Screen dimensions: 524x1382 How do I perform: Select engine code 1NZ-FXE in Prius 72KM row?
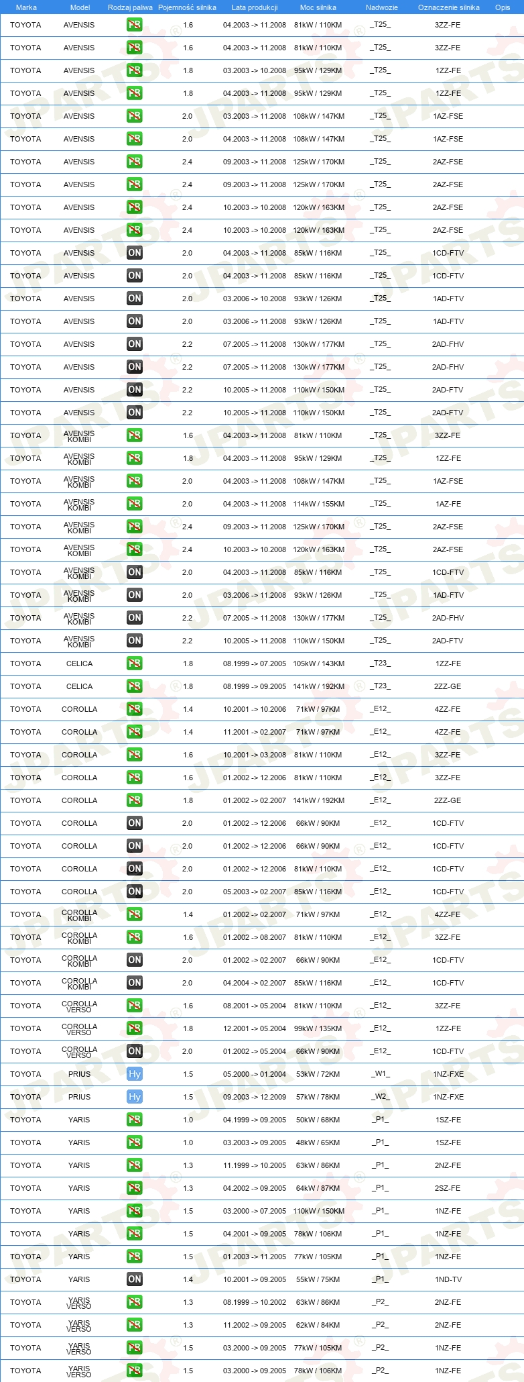[448, 1074]
